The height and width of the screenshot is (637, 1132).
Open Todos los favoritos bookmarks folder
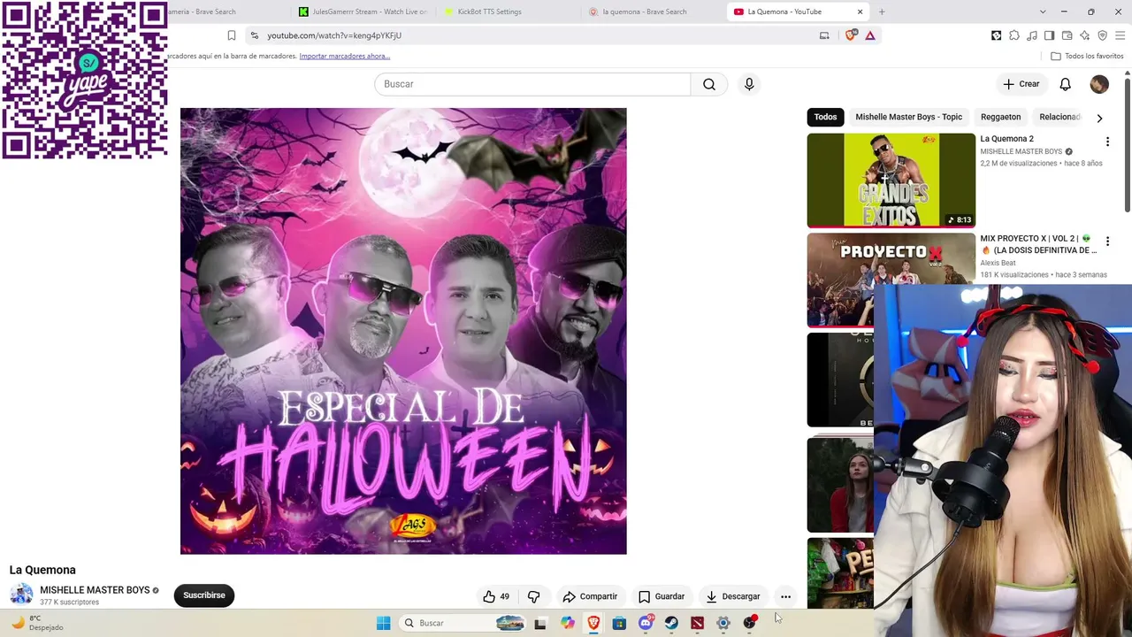pos(1087,56)
